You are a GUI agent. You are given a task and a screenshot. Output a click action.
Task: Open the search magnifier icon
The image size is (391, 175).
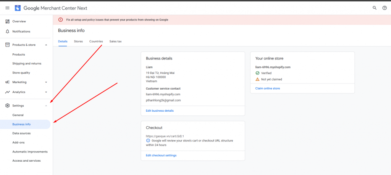[x=374, y=8]
